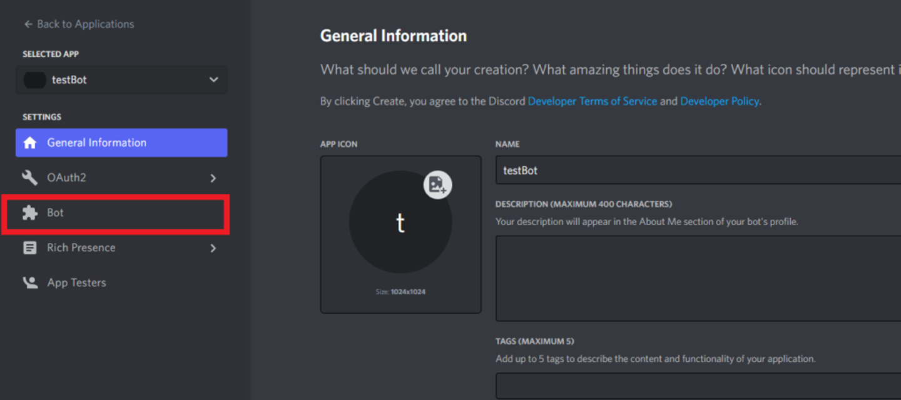Click the testBot app avatar in selector
The height and width of the screenshot is (400, 901).
(34, 80)
